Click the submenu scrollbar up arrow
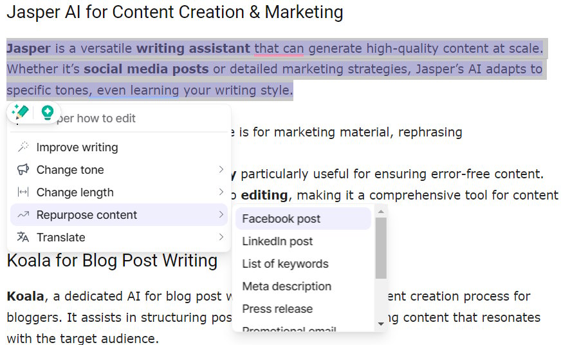The height and width of the screenshot is (345, 579). (x=381, y=212)
